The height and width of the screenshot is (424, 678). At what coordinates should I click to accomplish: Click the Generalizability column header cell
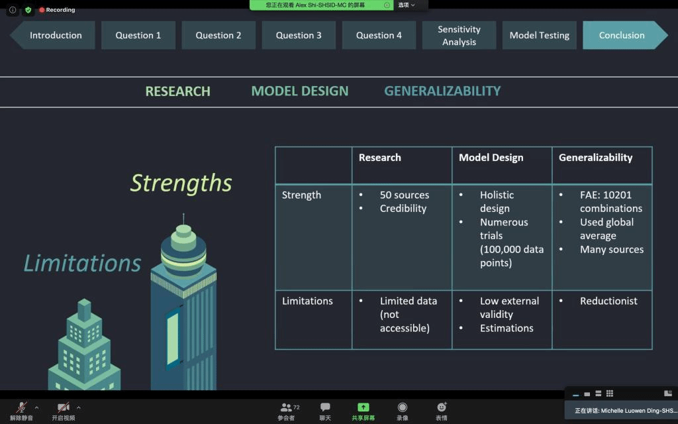coord(602,165)
